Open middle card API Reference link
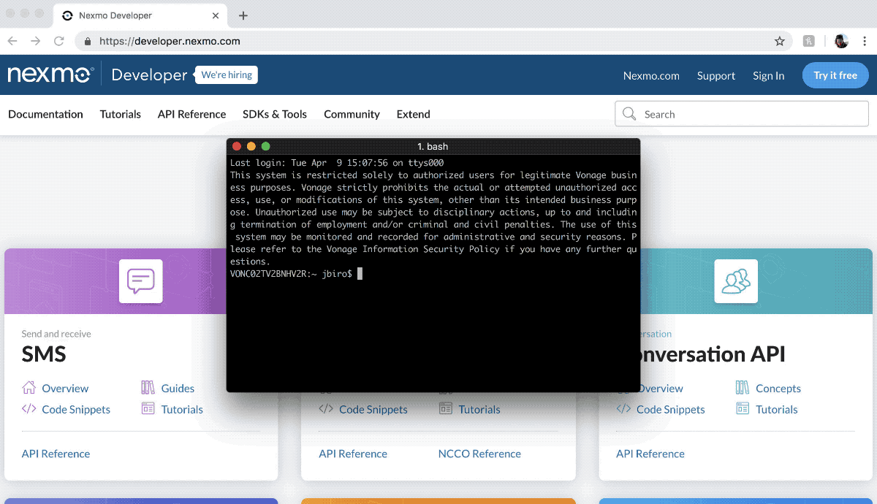877x504 pixels. point(353,454)
